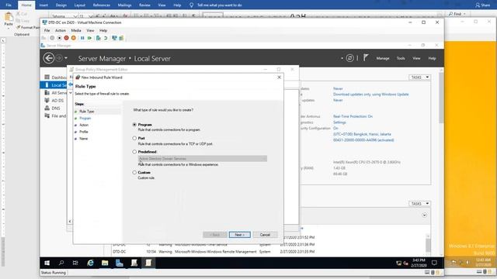497x279 pixels.
Task: Open the notifications flag in Server Manager
Action: pyautogui.click(x=366, y=57)
